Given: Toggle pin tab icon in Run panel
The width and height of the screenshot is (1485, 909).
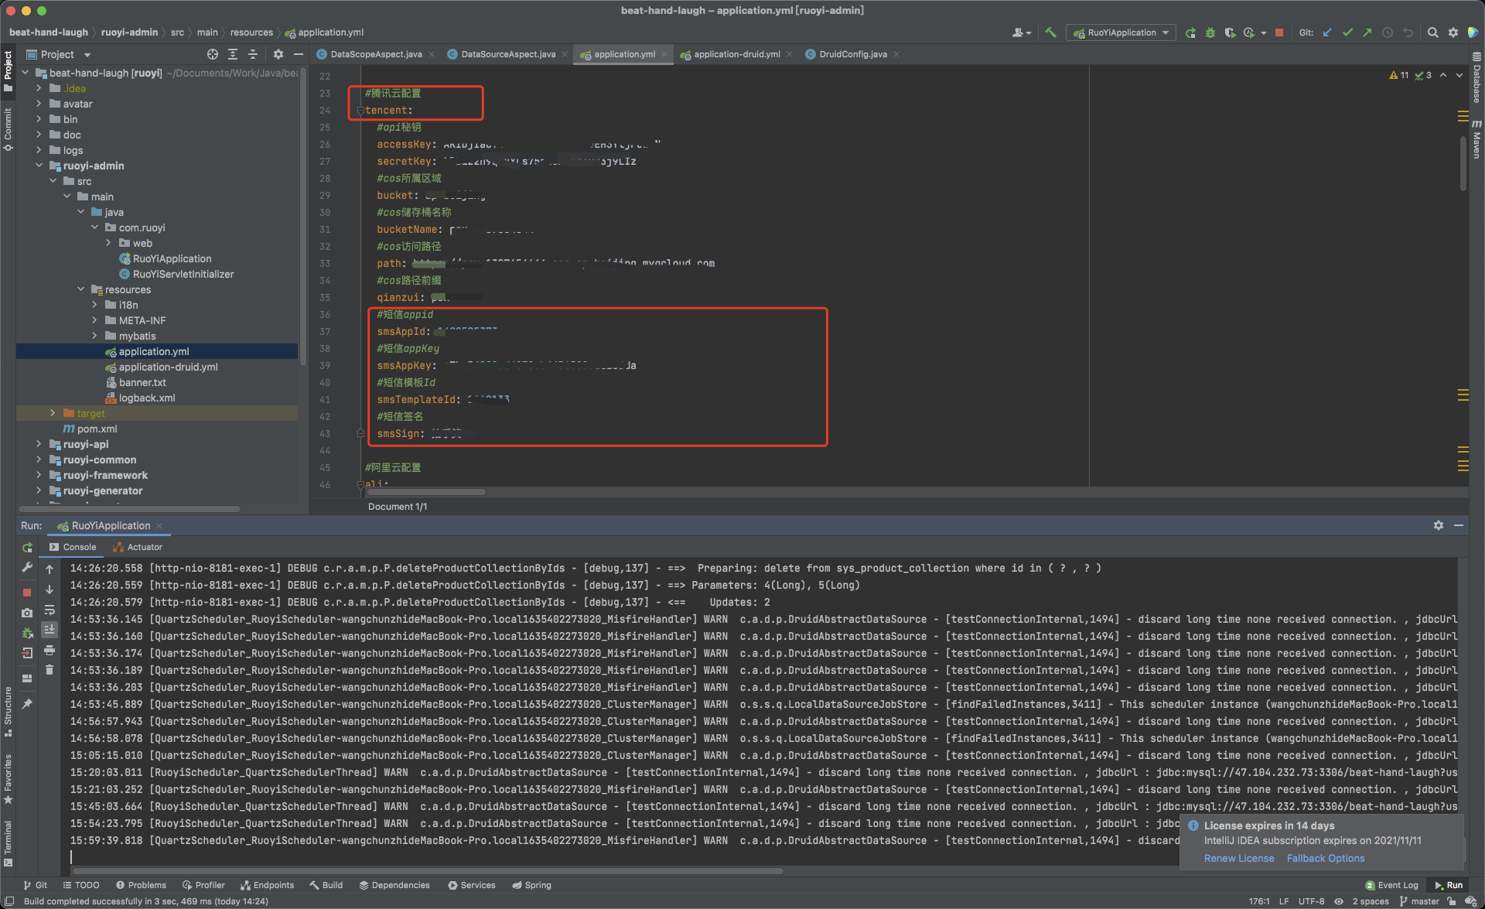Looking at the screenshot, I should click(x=27, y=704).
